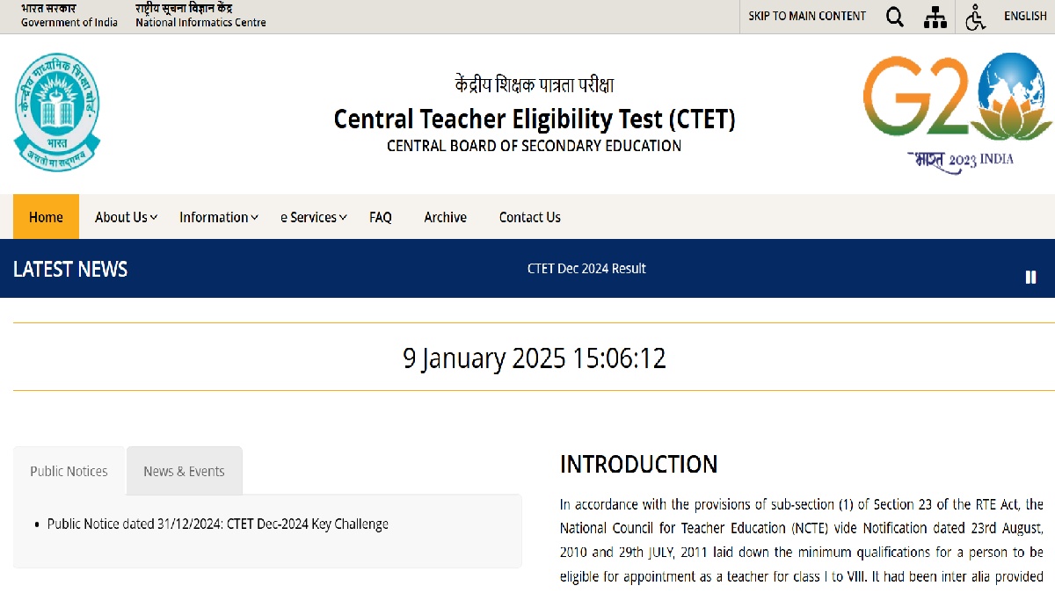Switch to the News & Events tab
Image resolution: width=1055 pixels, height=593 pixels.
pos(184,472)
